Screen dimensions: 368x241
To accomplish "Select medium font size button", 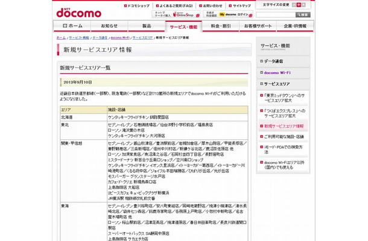I will point(299,5).
